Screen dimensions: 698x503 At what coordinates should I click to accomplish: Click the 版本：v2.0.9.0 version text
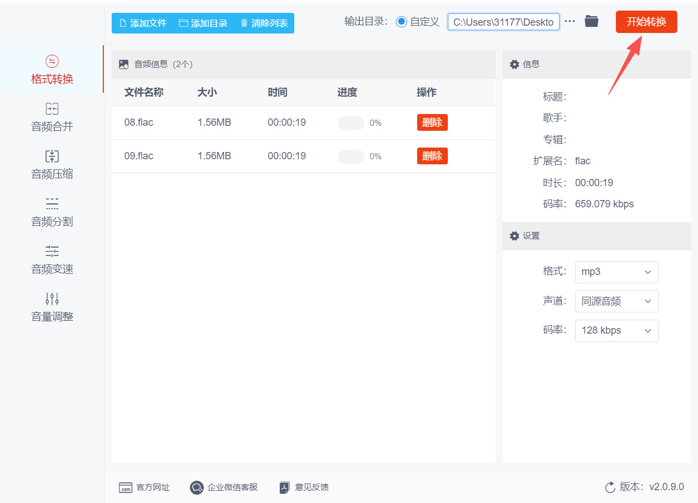pos(652,487)
